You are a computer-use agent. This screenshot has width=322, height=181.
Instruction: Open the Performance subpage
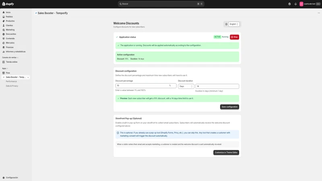[x=11, y=82]
